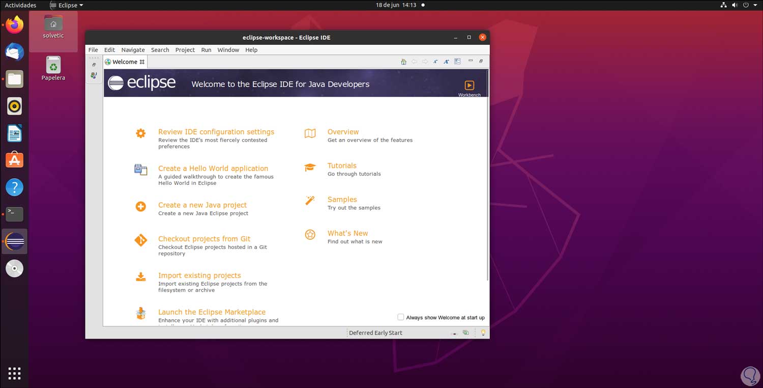
Task: Open Ubuntu Software from the dock
Action: point(14,160)
